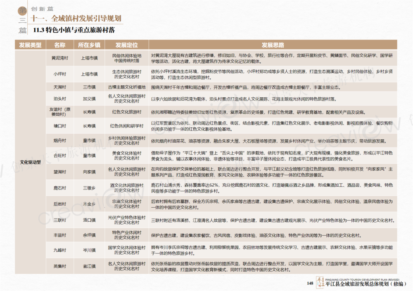Viewport: 413px width, 291px height.
Task: Select the 古樟主题文化祈福地 positioning cell
Action: (x=126, y=87)
